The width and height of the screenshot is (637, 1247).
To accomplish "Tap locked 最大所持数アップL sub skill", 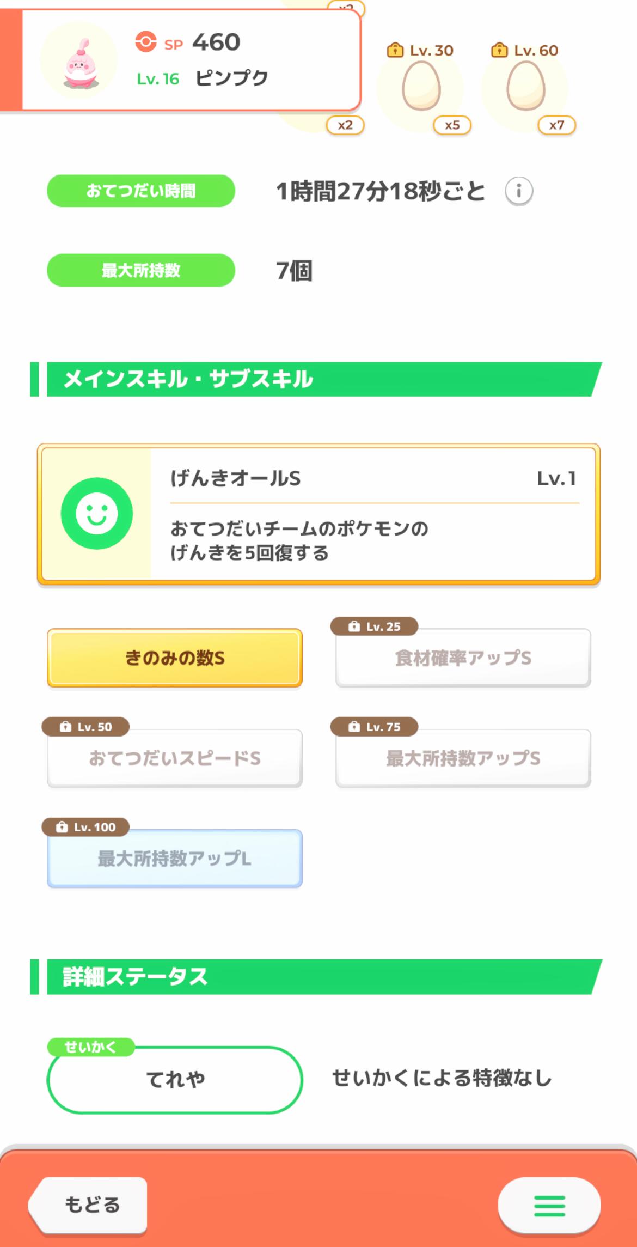I will (x=175, y=859).
